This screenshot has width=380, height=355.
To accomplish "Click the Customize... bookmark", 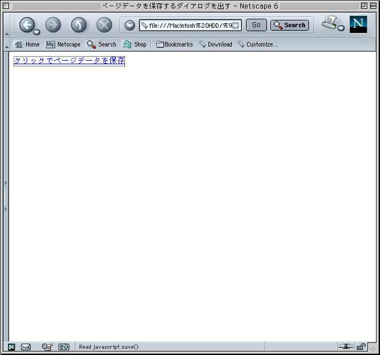I will pos(258,44).
